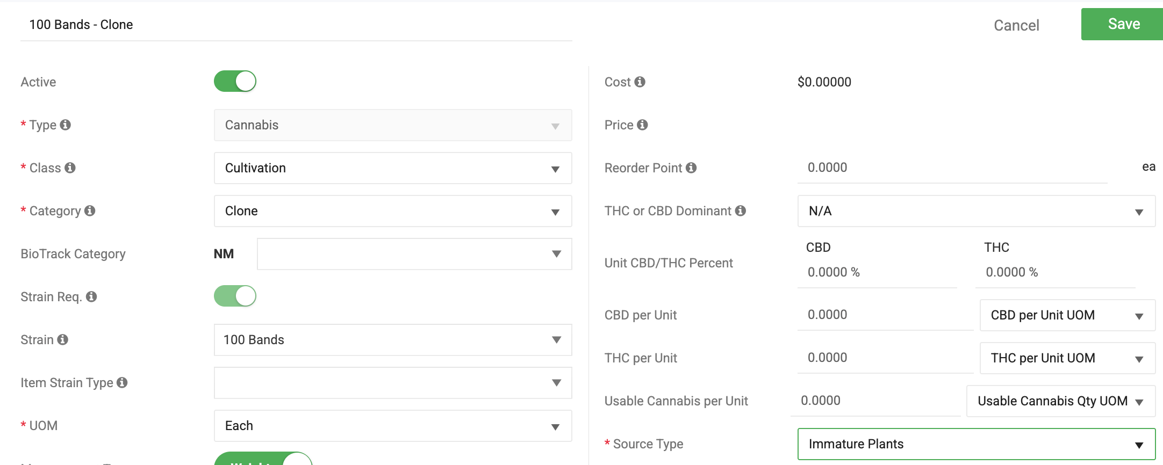Click the info icon next to Cost

640,82
